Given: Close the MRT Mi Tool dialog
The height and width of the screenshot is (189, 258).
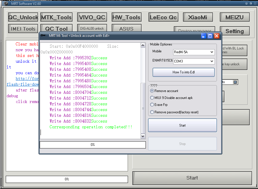Looking at the screenshot, I should [x=217, y=36].
